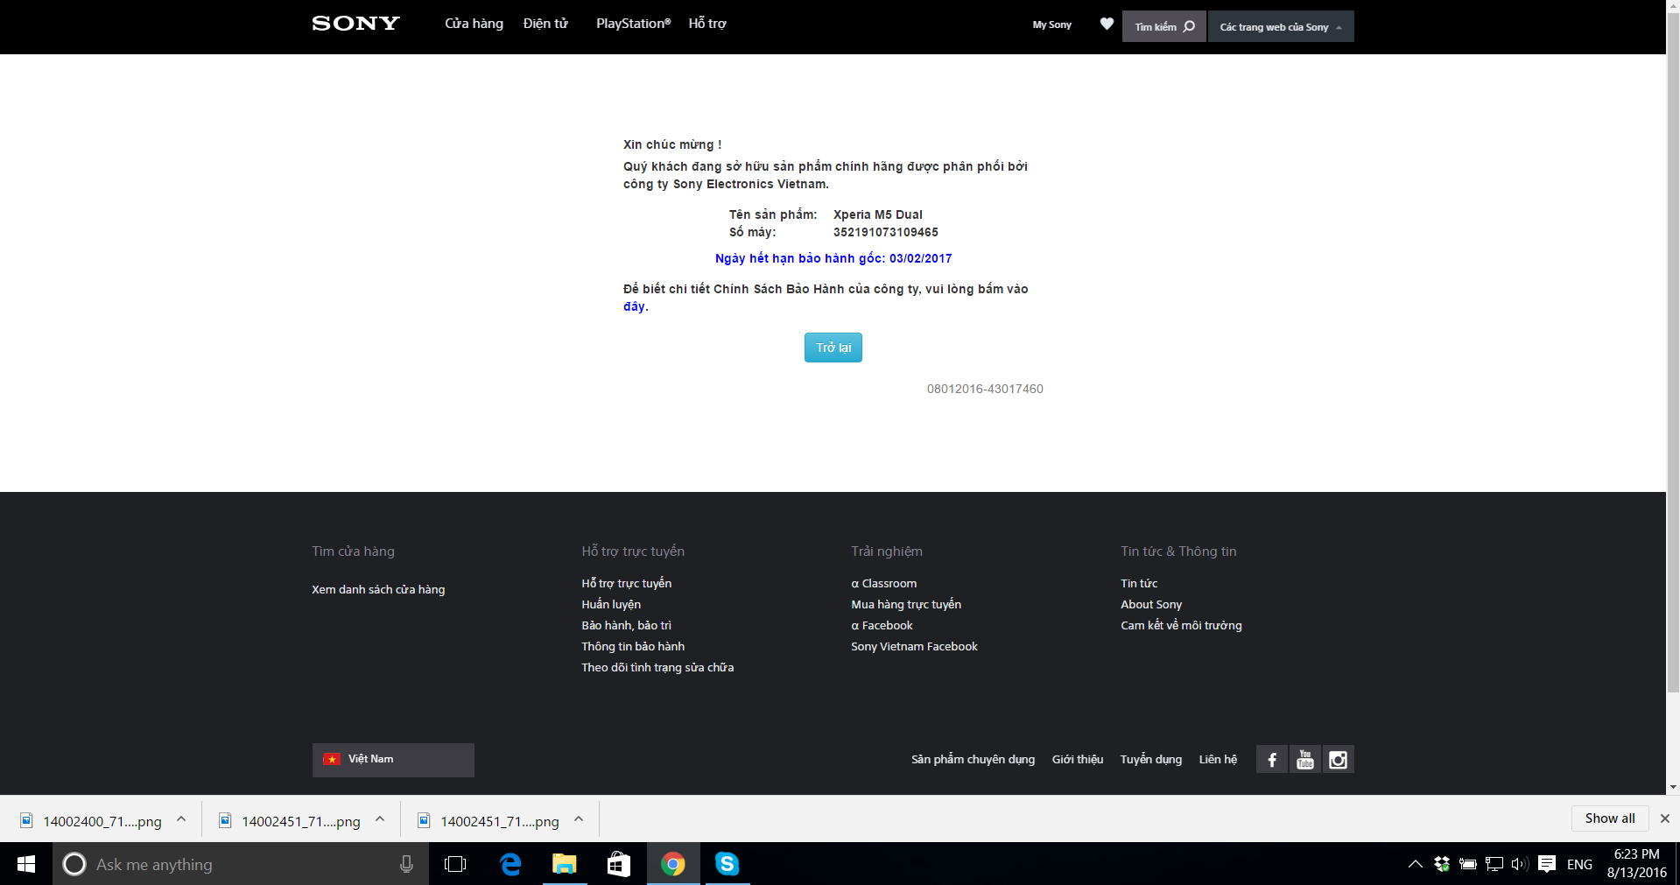Expand 'Các trang web của Sony' dropdown
The height and width of the screenshot is (885, 1680).
click(1281, 26)
